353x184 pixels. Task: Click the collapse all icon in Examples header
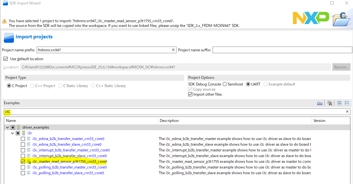click(x=347, y=103)
